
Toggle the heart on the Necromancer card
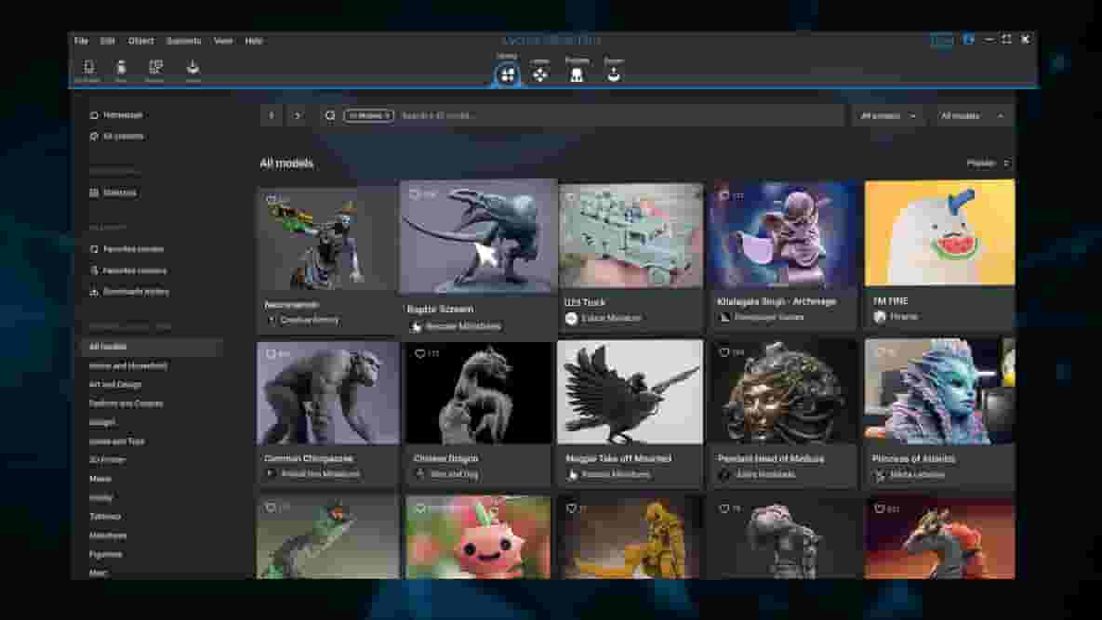tap(272, 200)
